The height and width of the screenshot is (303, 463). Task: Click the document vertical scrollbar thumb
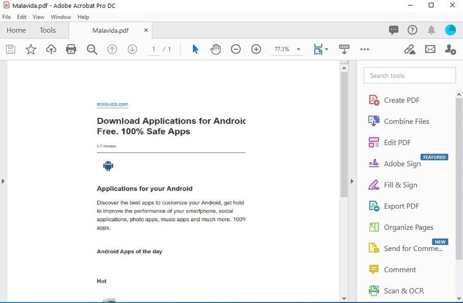[344, 135]
